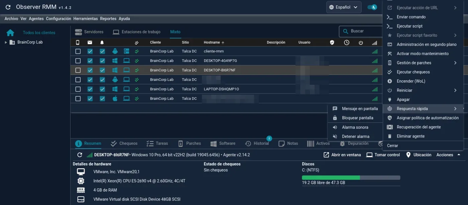Click the shield column header icon
Image resolution: width=468 pixels, height=205 pixels.
click(x=332, y=42)
